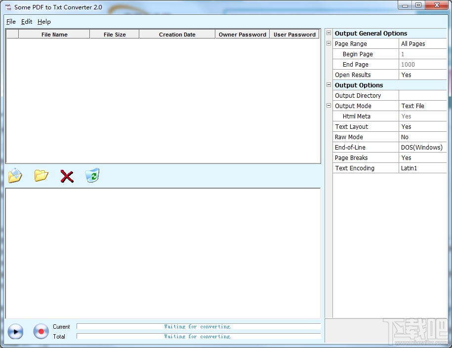Open the File menu
The image size is (452, 348).
click(x=11, y=22)
